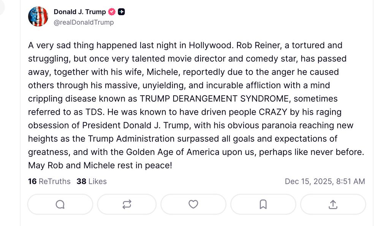The width and height of the screenshot is (380, 226).
Task: Toggle the bookmark for this Truth
Action: [263, 204]
